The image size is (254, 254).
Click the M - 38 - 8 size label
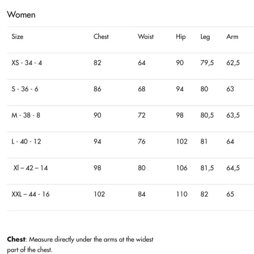26,115
